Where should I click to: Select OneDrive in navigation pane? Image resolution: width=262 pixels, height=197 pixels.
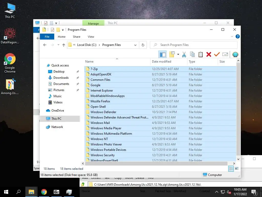coord(58,111)
